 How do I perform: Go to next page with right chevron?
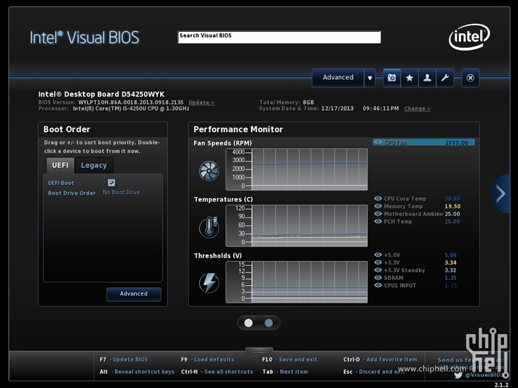click(501, 194)
